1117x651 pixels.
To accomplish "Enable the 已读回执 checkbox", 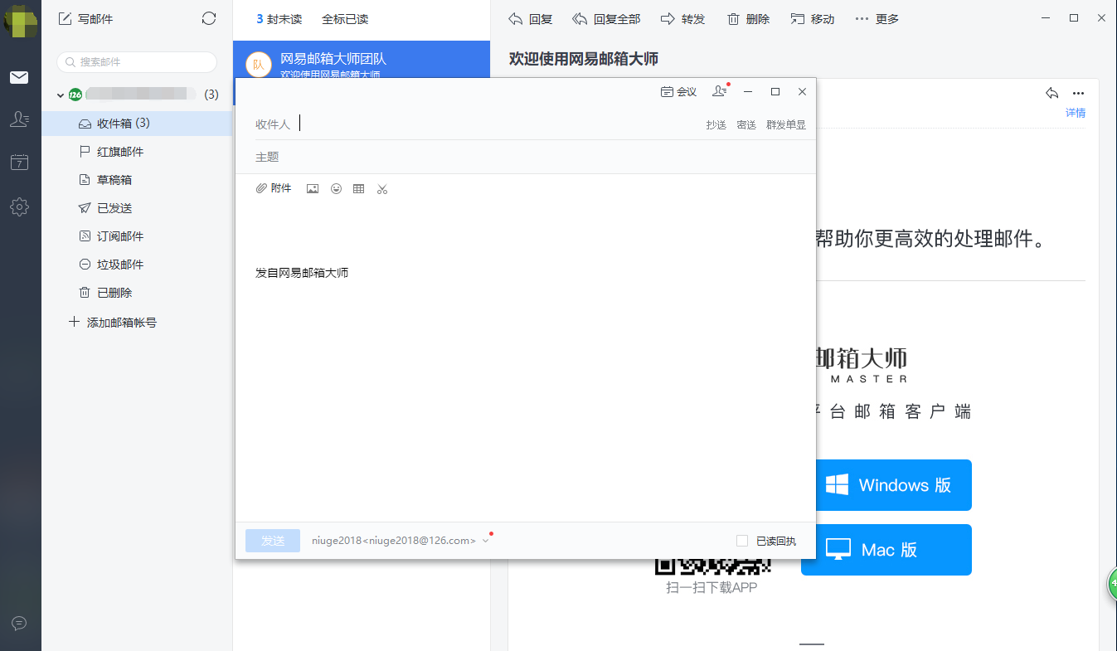I will [x=742, y=541].
